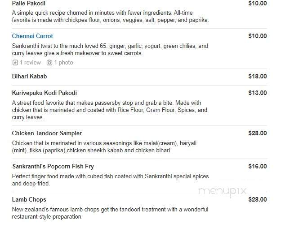The width and height of the screenshot is (303, 228).
Task: Select the Karivepaku Kodi Pakodi title
Action: [45, 93]
